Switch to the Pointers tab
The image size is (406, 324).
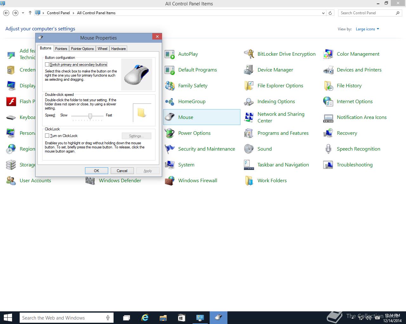coord(61,49)
